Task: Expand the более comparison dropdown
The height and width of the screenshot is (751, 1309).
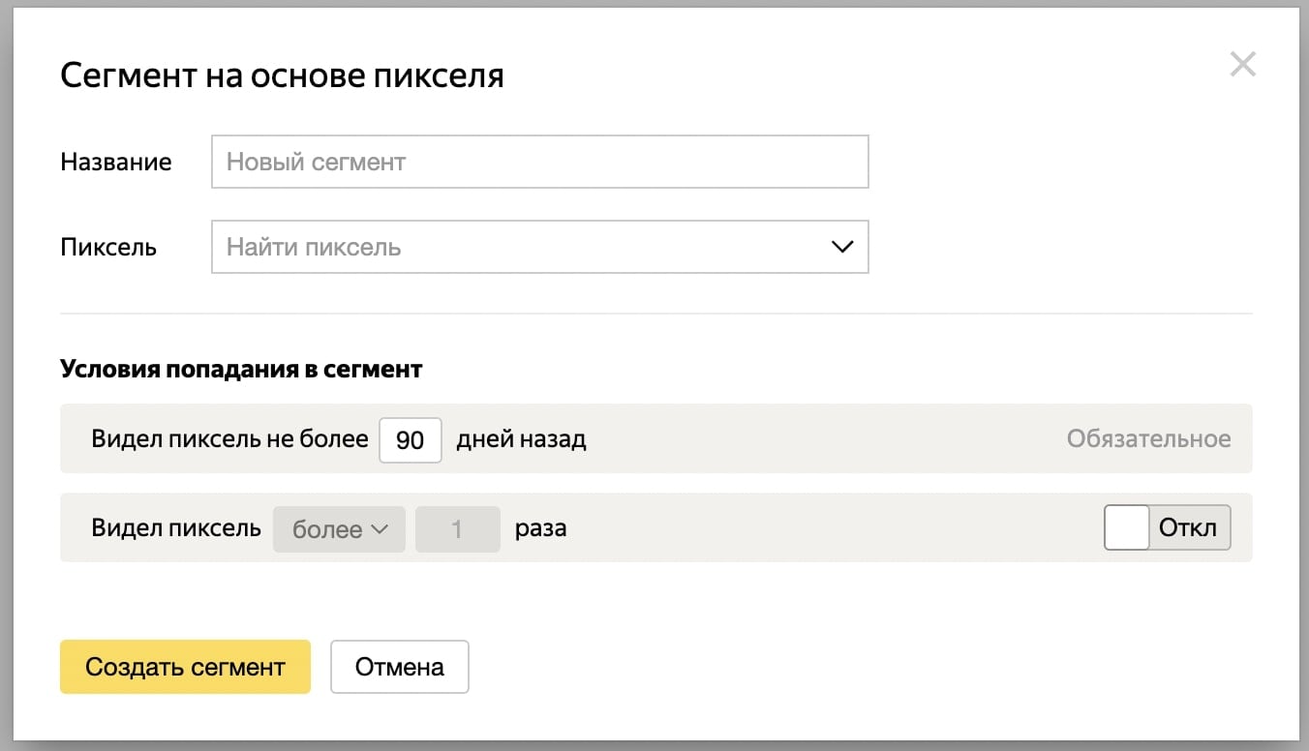Action: pos(339,528)
